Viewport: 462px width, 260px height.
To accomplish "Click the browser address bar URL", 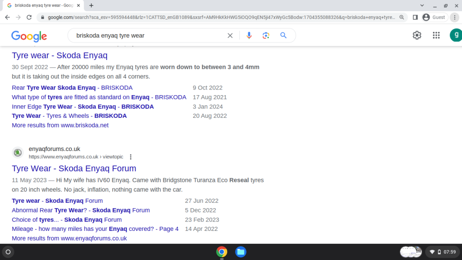I will pos(221,18).
